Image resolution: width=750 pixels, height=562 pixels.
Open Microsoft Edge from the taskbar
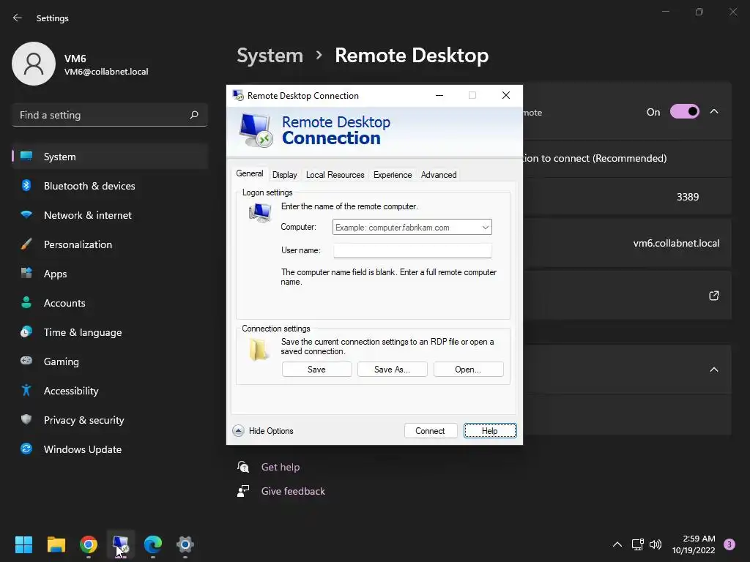point(153,544)
